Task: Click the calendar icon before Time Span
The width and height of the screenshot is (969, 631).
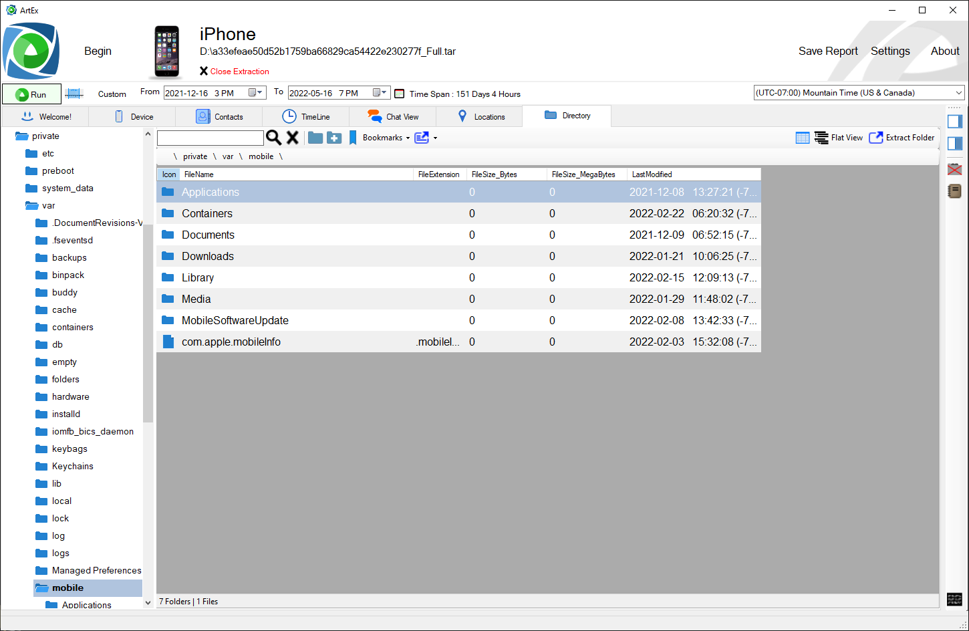Action: click(399, 94)
